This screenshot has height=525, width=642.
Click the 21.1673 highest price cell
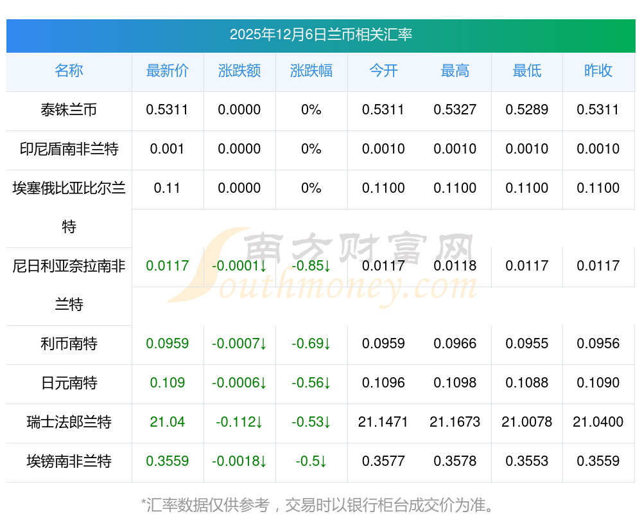tap(455, 422)
